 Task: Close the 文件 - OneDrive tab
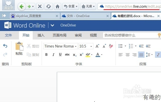(108, 16)
